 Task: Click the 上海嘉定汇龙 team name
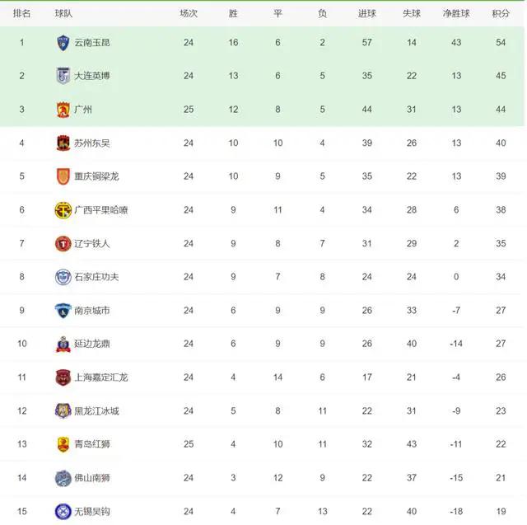pos(100,377)
